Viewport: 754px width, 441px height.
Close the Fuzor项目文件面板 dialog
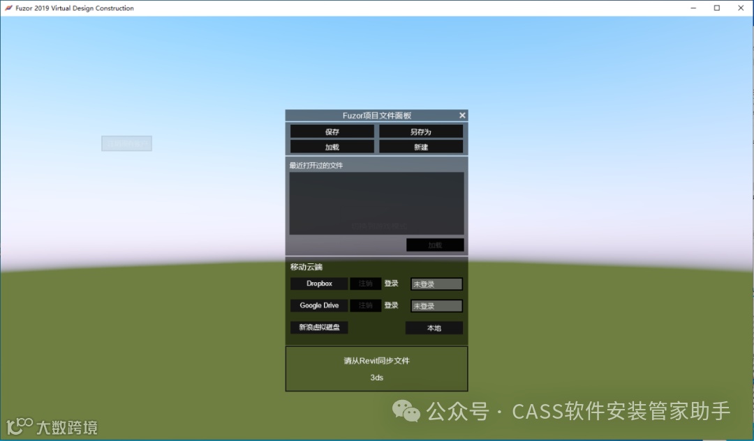(x=462, y=115)
